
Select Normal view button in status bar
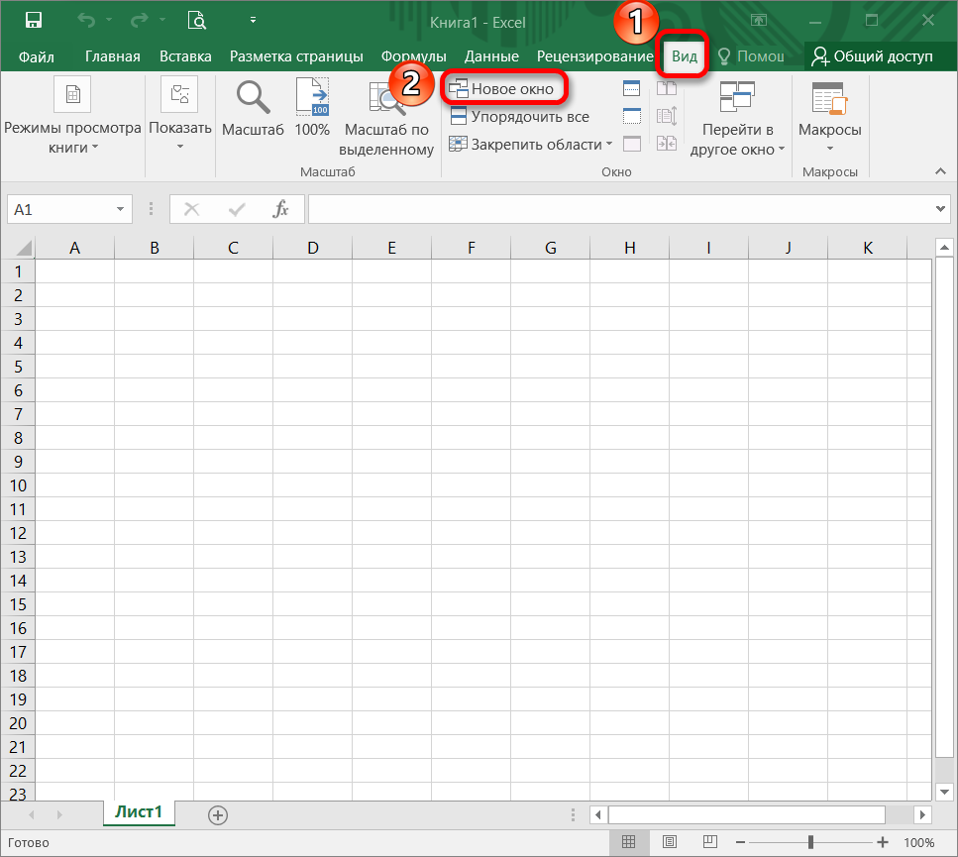click(628, 842)
